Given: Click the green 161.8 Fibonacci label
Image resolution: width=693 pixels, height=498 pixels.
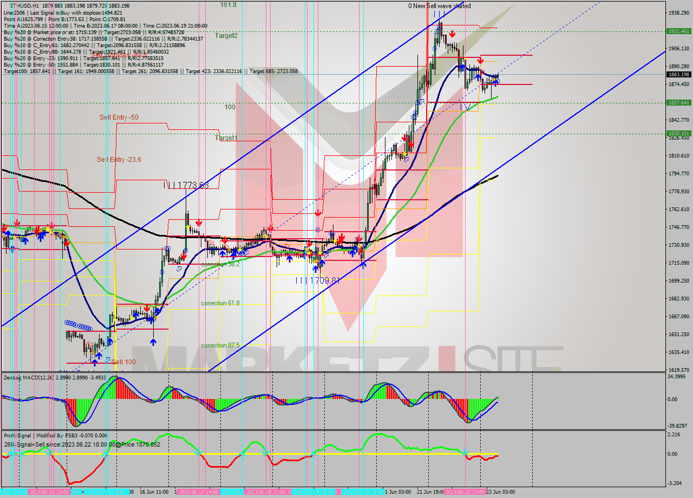Looking at the screenshot, I should (228, 5).
